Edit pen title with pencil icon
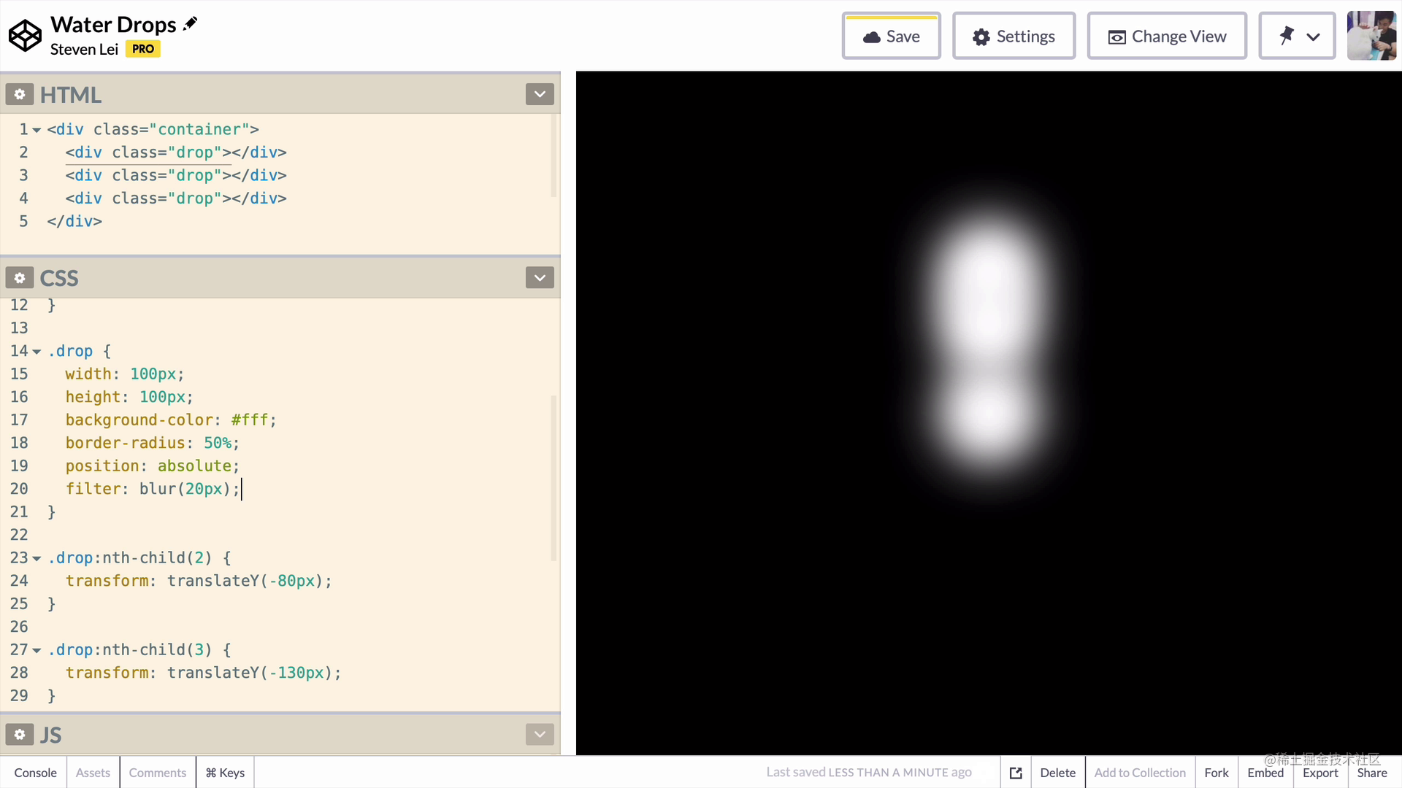Image resolution: width=1402 pixels, height=788 pixels. (x=190, y=24)
